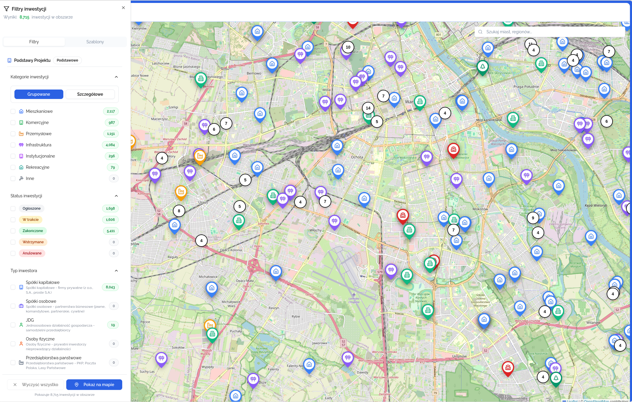Click the filter funnel icon in the panel header
Screen dimensions: 632x402
(6, 9)
